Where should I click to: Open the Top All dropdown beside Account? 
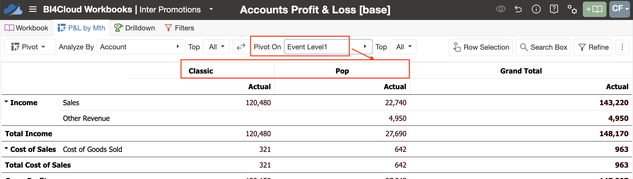click(216, 47)
